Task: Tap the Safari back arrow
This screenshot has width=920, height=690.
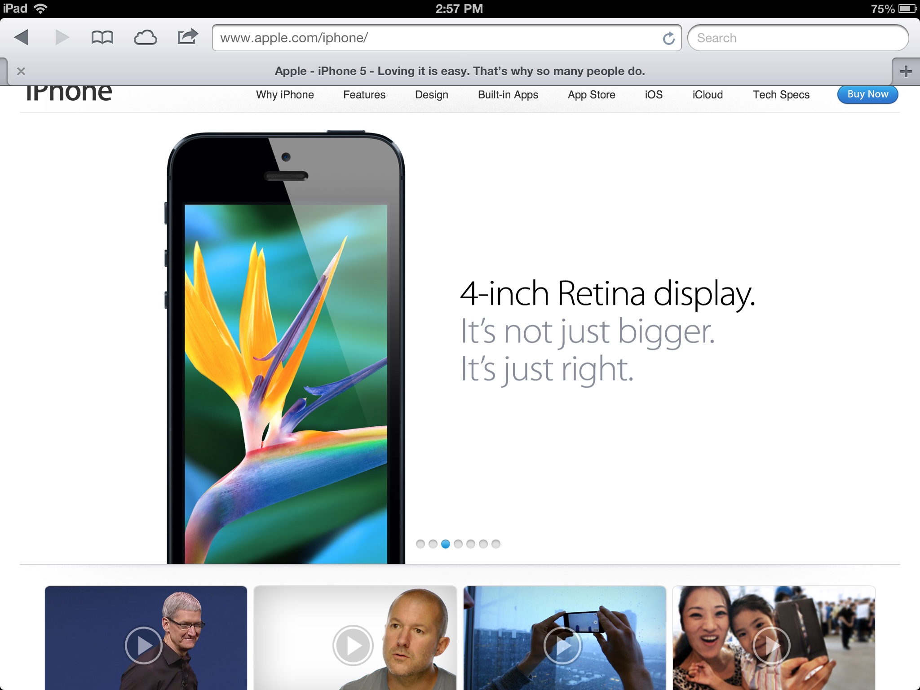Action: (21, 37)
